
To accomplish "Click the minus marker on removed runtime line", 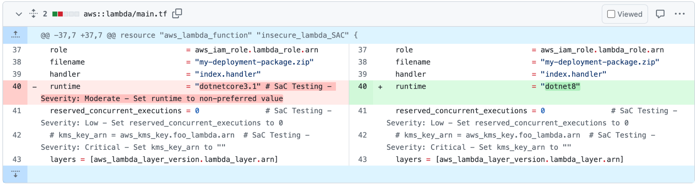I will click(35, 87).
